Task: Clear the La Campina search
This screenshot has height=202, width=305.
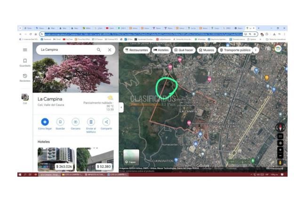Action: click(x=110, y=49)
